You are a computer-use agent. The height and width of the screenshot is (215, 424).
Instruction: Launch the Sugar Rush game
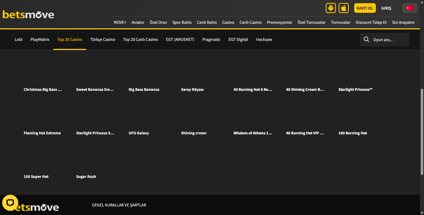(x=86, y=177)
